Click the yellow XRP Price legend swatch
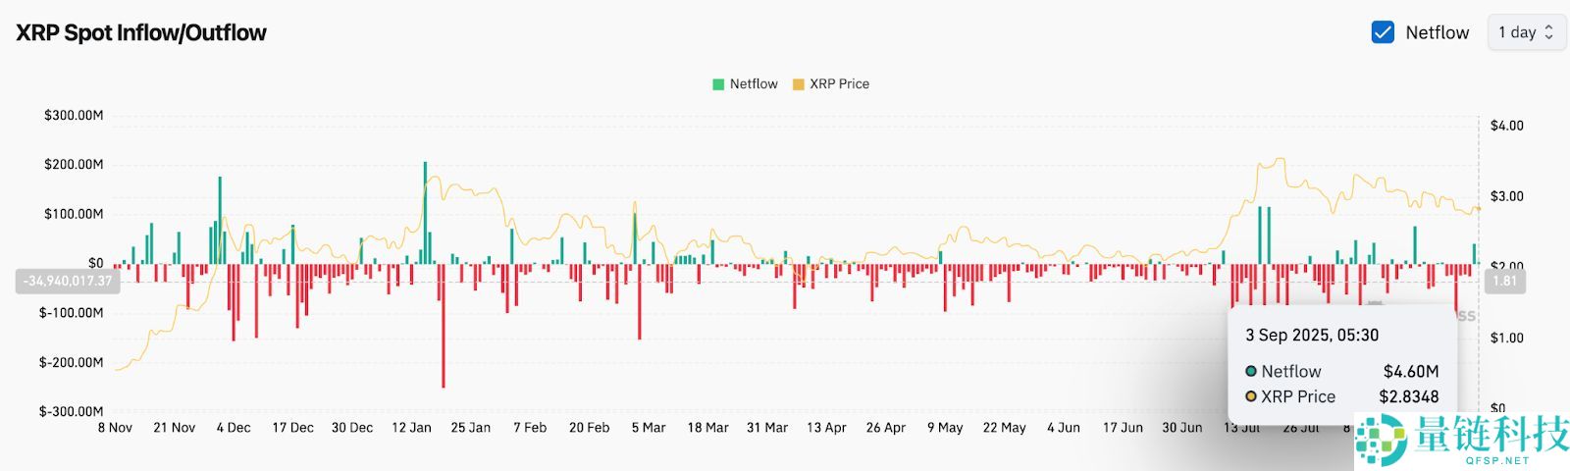1570x471 pixels. 798,84
